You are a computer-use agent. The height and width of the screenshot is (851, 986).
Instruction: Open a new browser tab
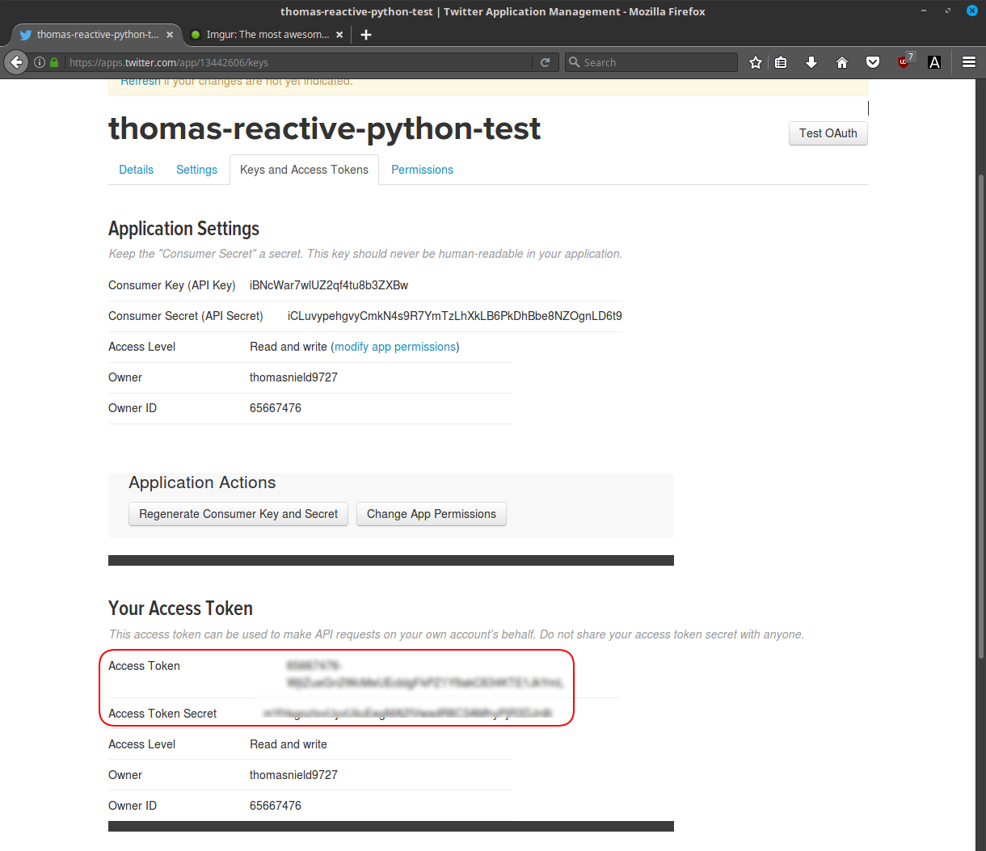[x=366, y=35]
